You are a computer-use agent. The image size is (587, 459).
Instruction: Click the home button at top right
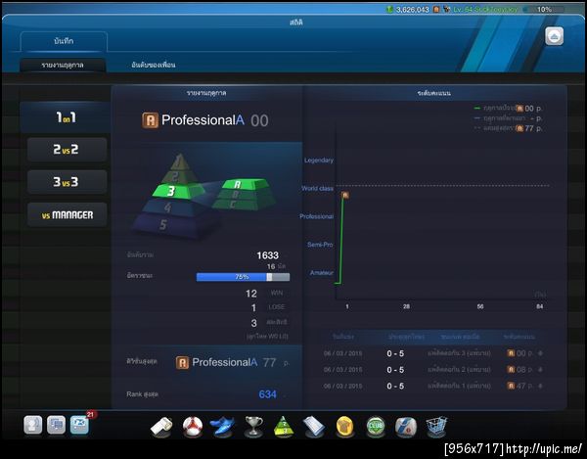[554, 36]
